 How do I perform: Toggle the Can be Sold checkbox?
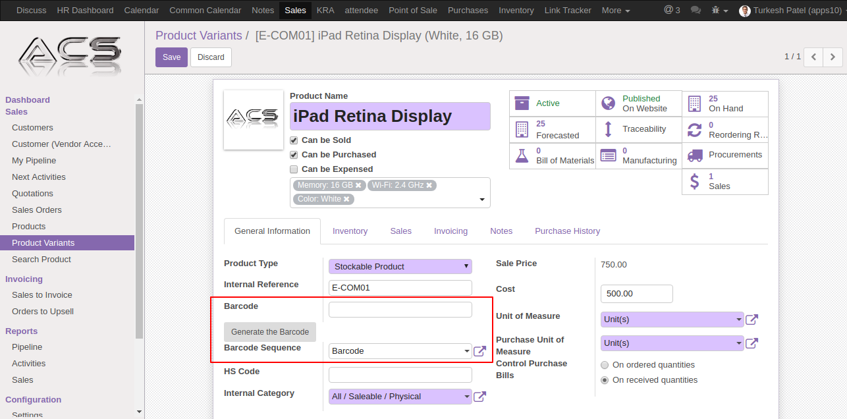click(x=294, y=140)
